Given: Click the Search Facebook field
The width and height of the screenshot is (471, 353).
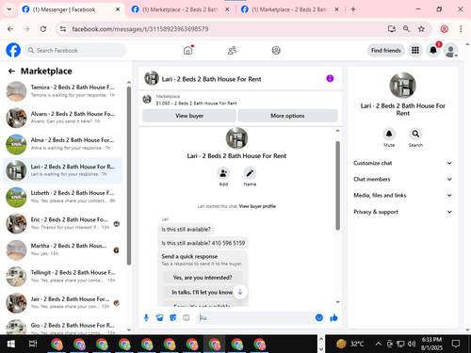Looking at the screenshot, I should coord(75,50).
